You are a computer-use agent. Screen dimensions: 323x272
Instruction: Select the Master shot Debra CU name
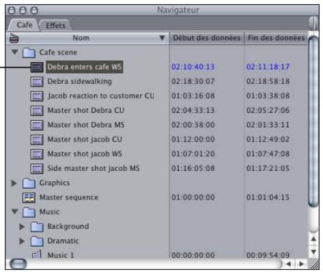pyautogui.click(x=86, y=111)
